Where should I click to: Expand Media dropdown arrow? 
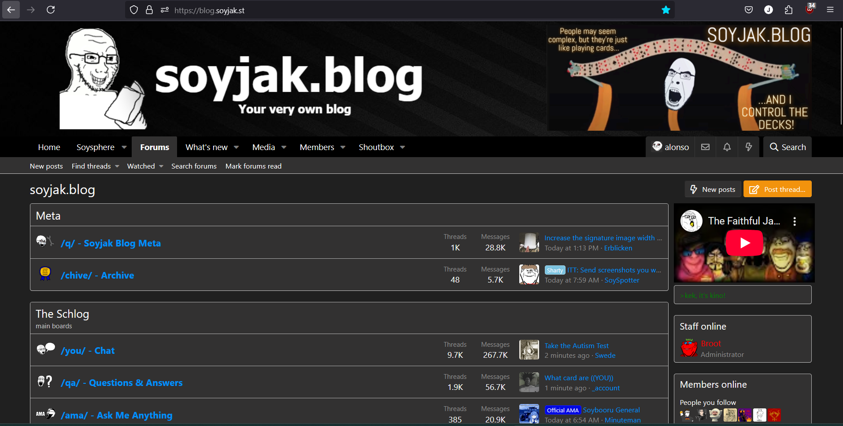click(284, 147)
